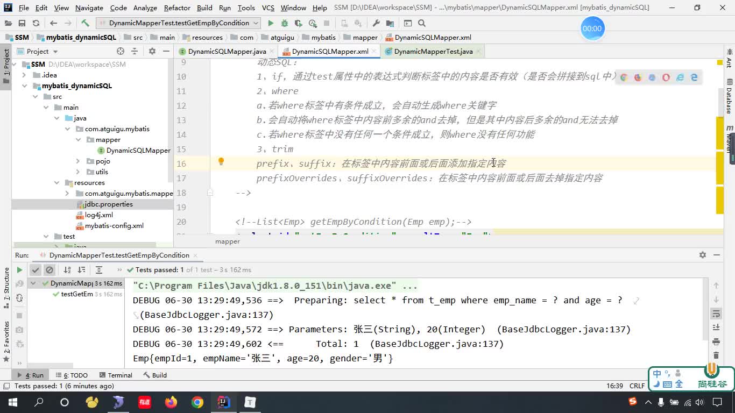Start debugging with the bug icon

[x=285, y=23]
